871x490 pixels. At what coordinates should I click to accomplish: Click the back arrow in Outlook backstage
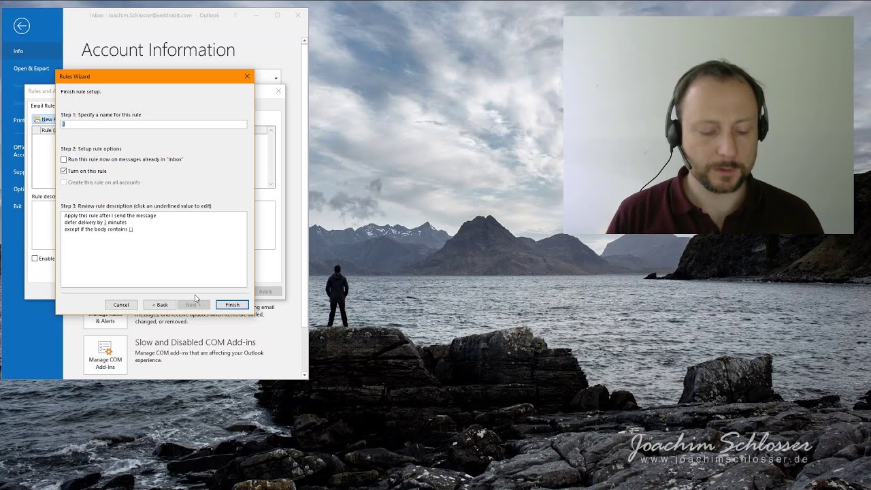tap(22, 26)
